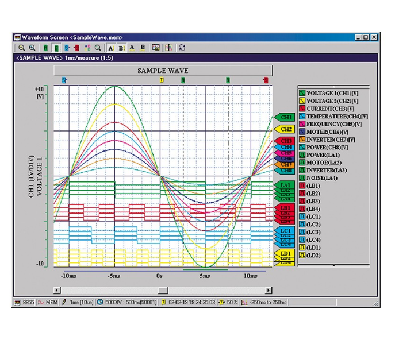
Task: Select the LD1 channel tag
Action: 286,253
